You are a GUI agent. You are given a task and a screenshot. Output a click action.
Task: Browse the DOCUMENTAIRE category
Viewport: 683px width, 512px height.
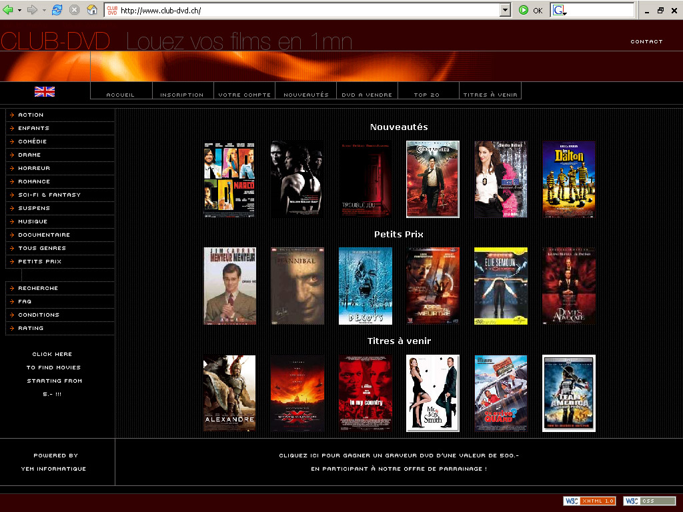60,235
